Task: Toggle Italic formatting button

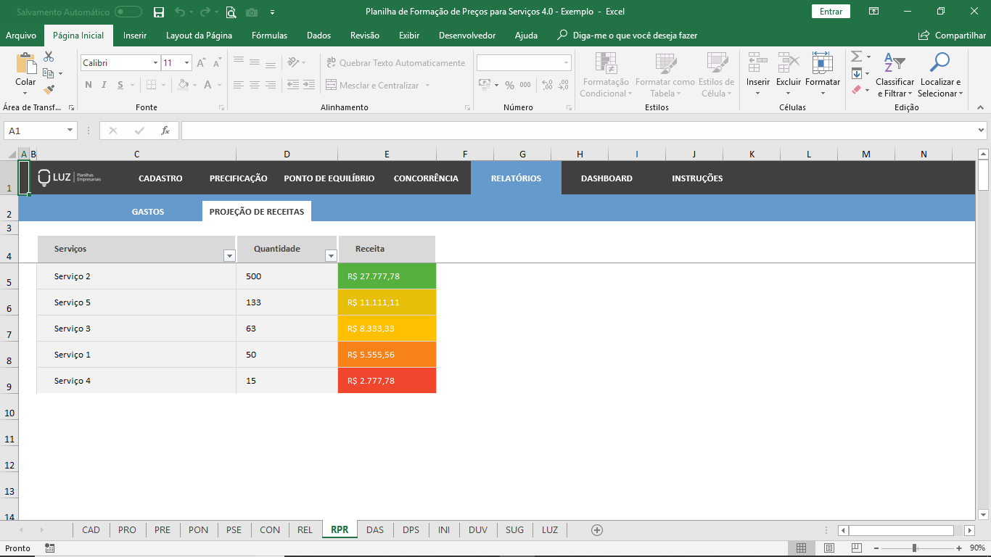Action: pos(104,85)
